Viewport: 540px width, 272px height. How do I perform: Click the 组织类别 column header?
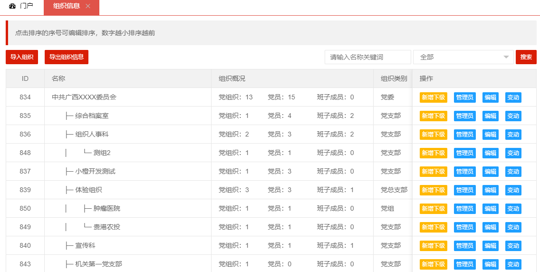pyautogui.click(x=394, y=78)
